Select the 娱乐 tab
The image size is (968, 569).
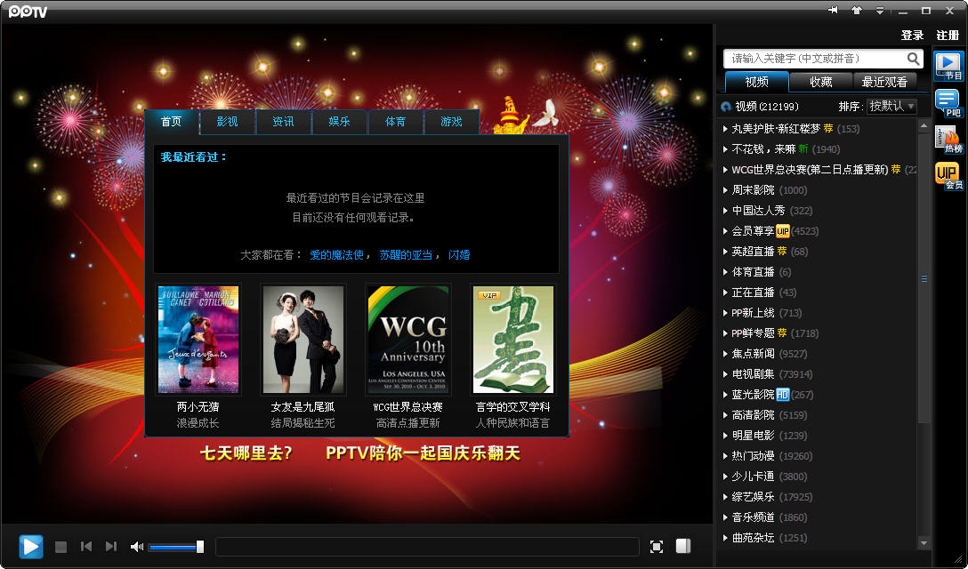coord(340,122)
